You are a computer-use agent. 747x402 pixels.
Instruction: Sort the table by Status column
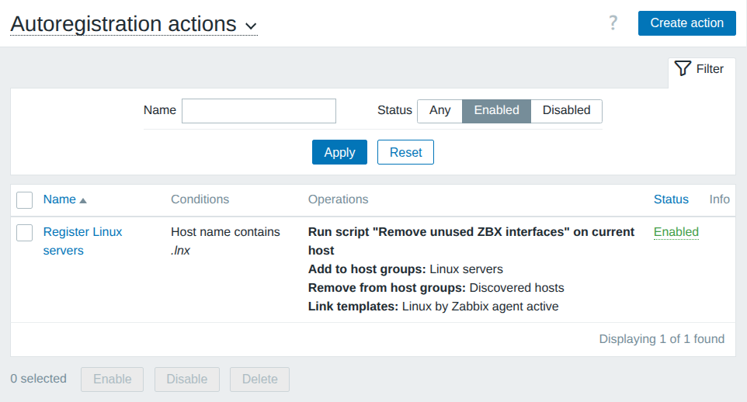coord(671,199)
